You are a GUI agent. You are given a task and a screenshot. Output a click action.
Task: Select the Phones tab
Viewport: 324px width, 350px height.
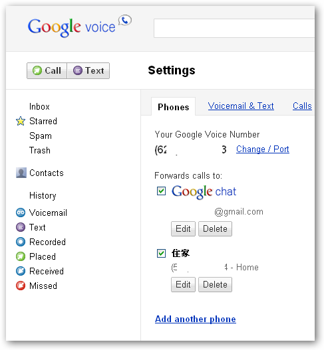click(x=173, y=107)
